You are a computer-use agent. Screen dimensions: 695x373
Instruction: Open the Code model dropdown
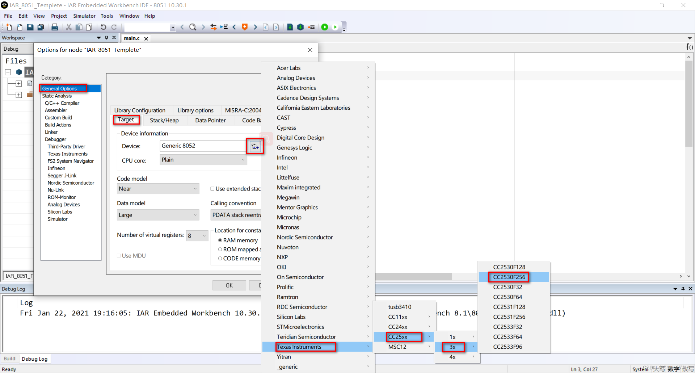[x=158, y=189]
